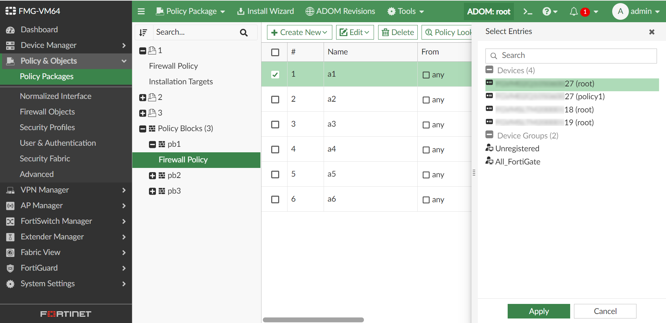Image resolution: width=666 pixels, height=323 pixels.
Task: Select Policy Packages in the sidebar
Action: coord(47,76)
